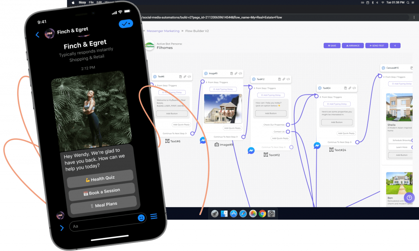Open the File menu

(x=91, y=2)
